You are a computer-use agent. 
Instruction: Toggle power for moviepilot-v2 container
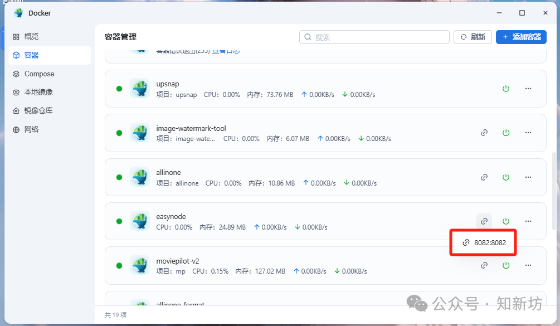pyautogui.click(x=506, y=265)
